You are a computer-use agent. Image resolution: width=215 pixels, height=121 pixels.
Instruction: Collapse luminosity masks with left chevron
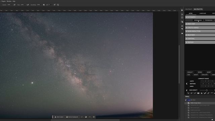[x=187, y=84]
